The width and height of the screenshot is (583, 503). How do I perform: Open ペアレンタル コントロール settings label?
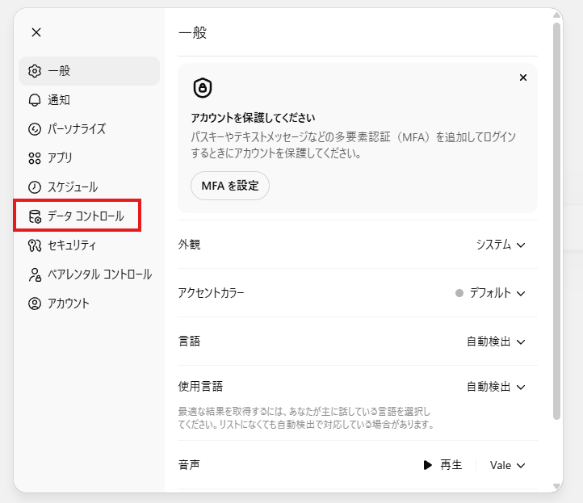coord(100,275)
